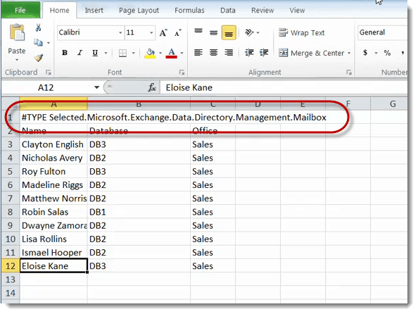Screen dimensions: 418x314
Task: Click the Orientation text rotation icon
Action: click(x=249, y=32)
